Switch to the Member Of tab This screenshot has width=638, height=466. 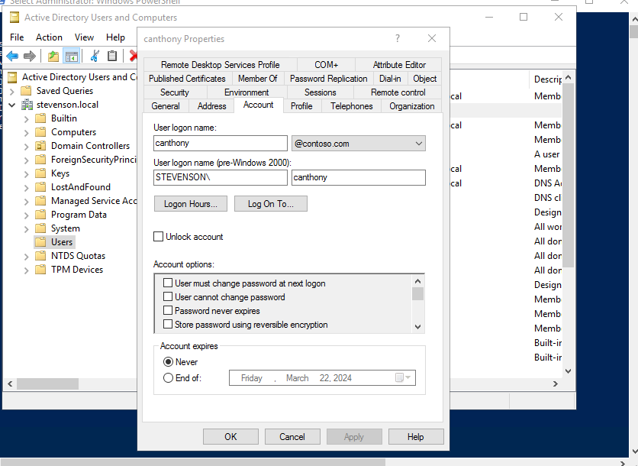257,78
